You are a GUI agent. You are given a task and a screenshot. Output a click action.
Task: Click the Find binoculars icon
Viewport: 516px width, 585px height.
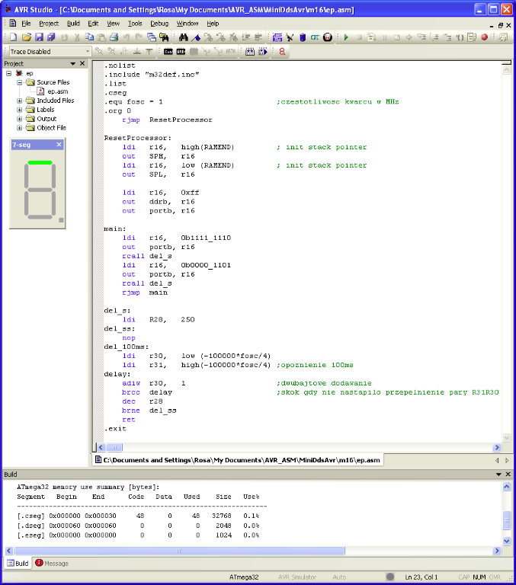(184, 37)
